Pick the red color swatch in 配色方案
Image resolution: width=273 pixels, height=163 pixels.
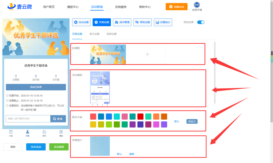(x=141, y=116)
